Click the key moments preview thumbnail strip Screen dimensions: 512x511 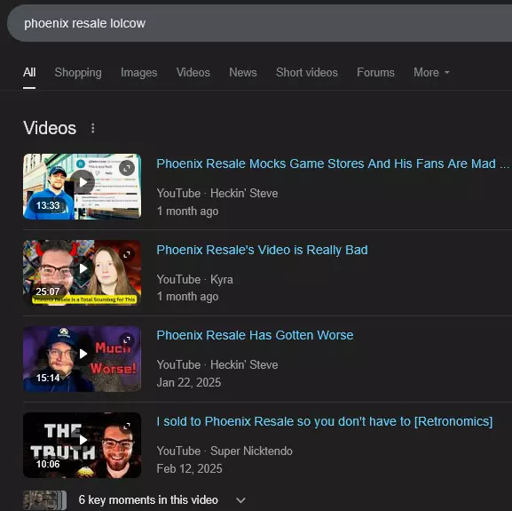[44, 500]
